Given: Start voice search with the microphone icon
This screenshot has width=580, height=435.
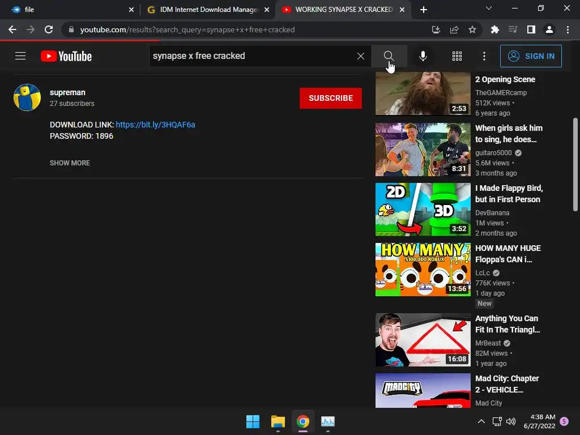Looking at the screenshot, I should pyautogui.click(x=423, y=56).
